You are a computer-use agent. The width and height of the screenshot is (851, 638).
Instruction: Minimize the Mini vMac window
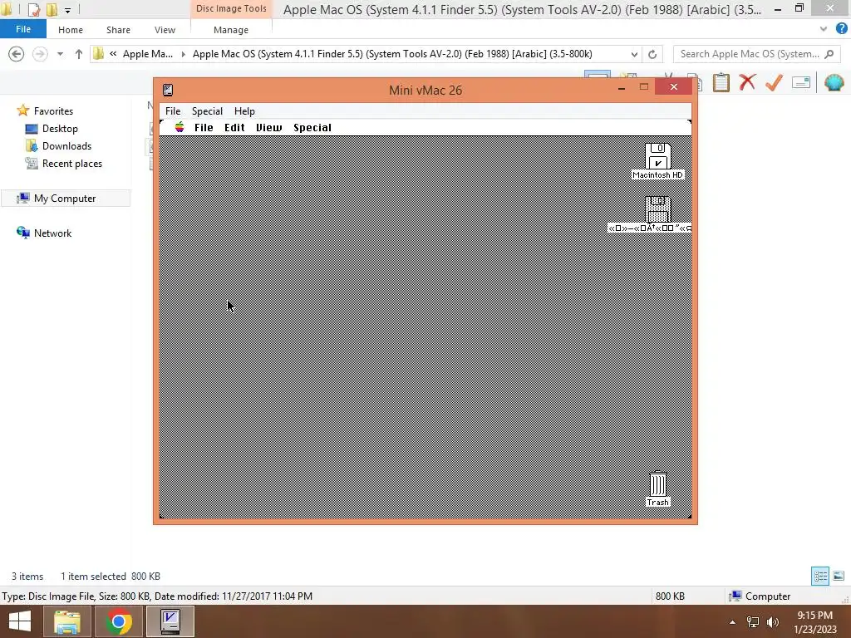coord(622,87)
